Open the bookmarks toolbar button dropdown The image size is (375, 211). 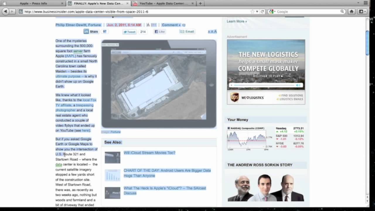click(x=363, y=12)
